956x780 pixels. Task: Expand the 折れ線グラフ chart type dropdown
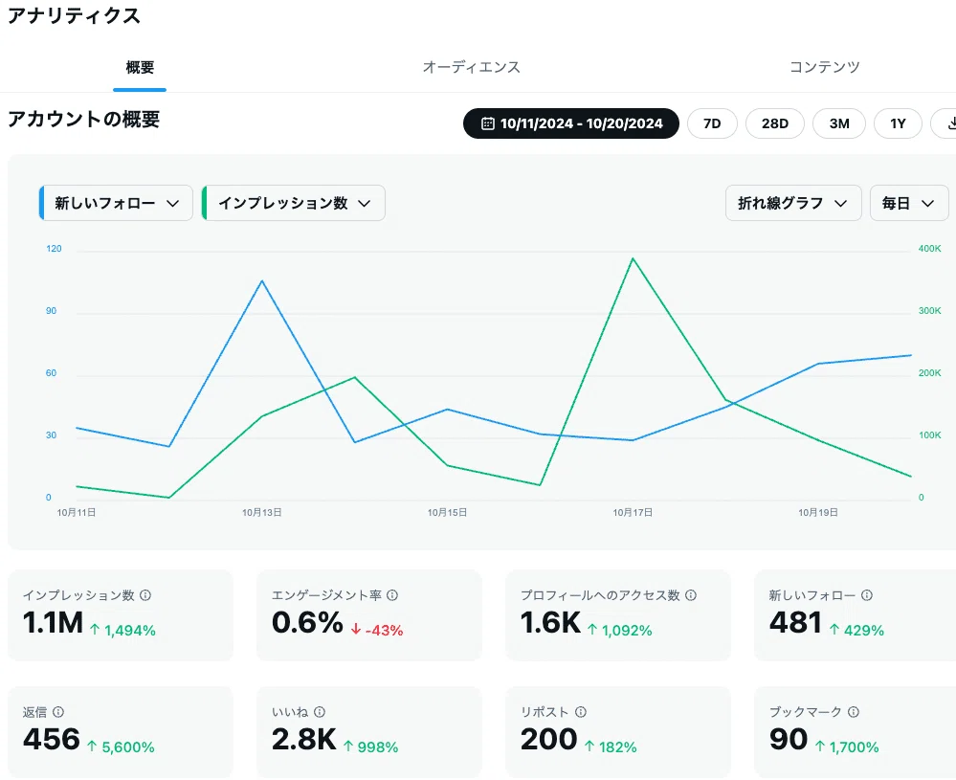click(x=793, y=203)
